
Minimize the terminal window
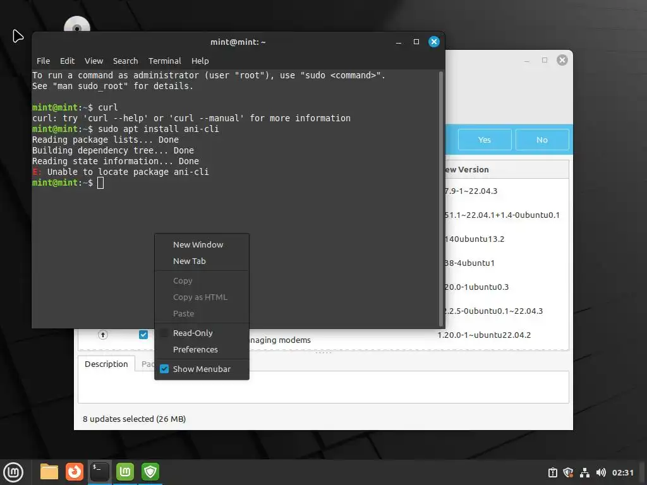tap(398, 42)
